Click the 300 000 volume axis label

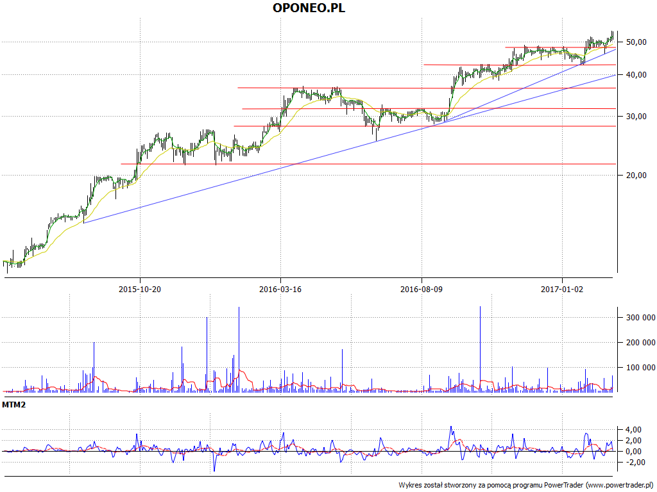point(641,318)
